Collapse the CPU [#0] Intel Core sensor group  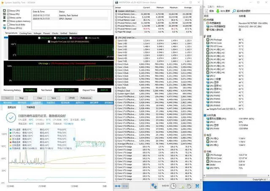[116, 37]
